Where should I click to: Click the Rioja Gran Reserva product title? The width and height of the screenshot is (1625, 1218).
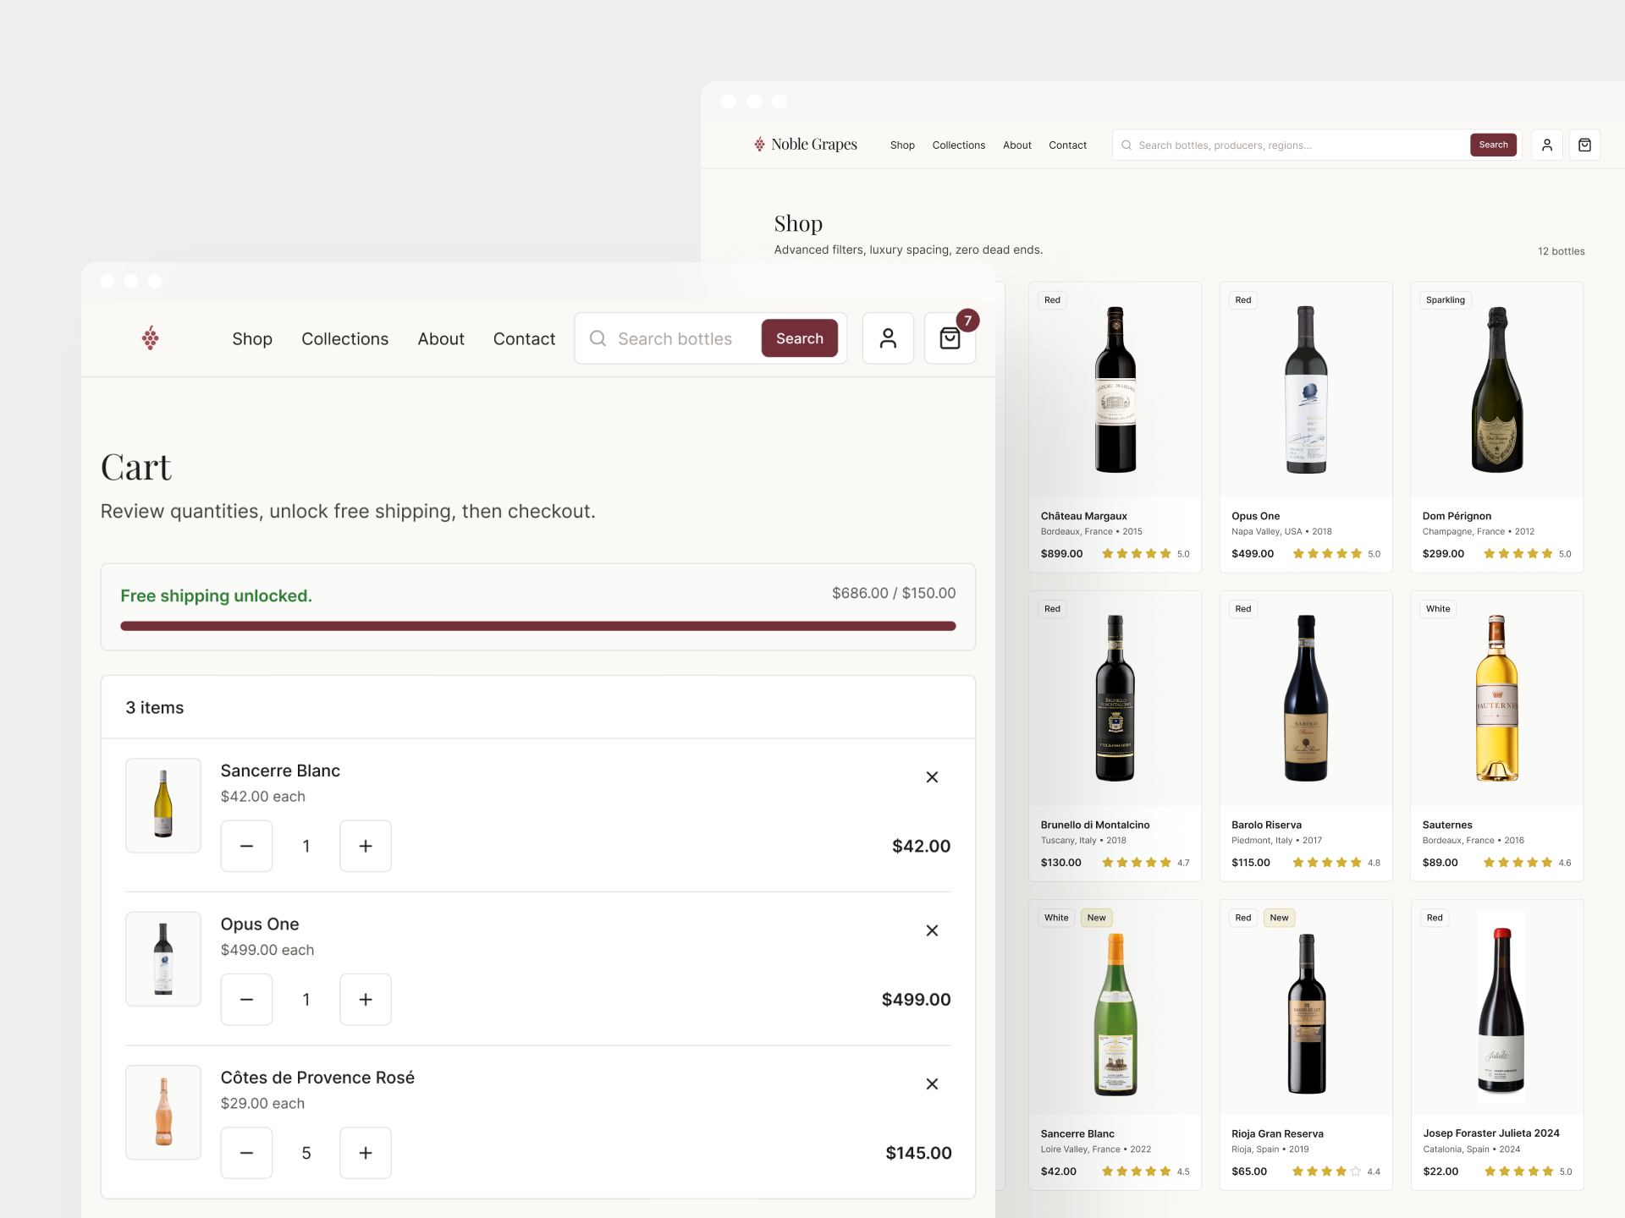(x=1277, y=1133)
